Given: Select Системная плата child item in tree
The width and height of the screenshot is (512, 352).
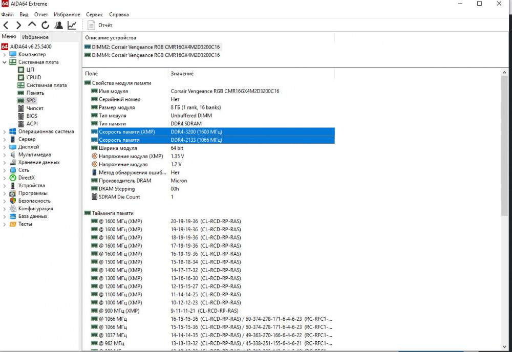Looking at the screenshot, I should pyautogui.click(x=47, y=85).
